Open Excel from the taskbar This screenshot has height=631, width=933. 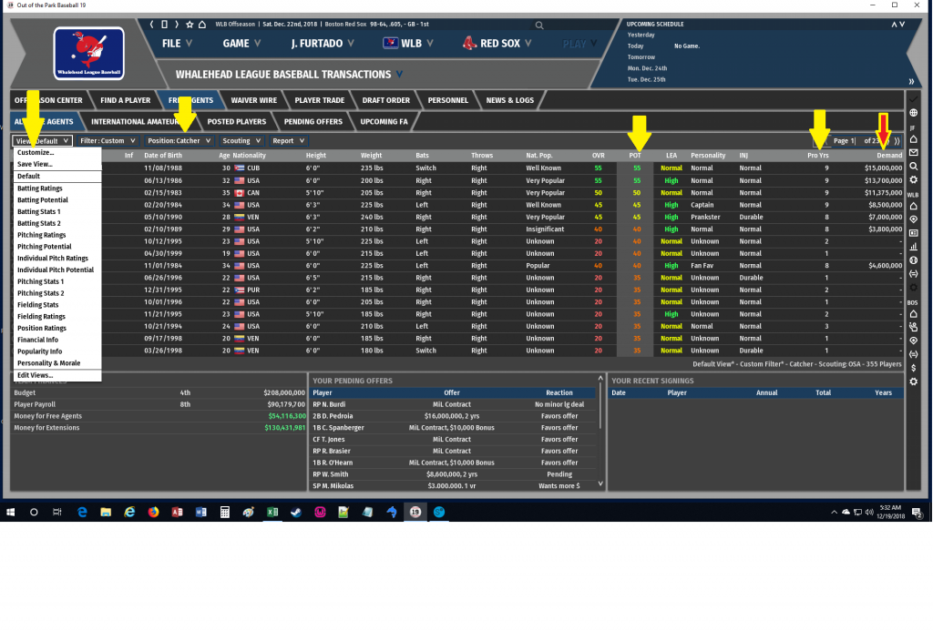pyautogui.click(x=272, y=512)
